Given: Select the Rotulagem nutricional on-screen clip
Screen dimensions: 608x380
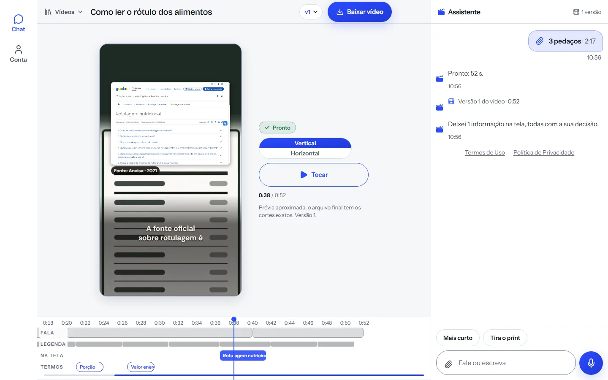Looking at the screenshot, I should pyautogui.click(x=243, y=356).
